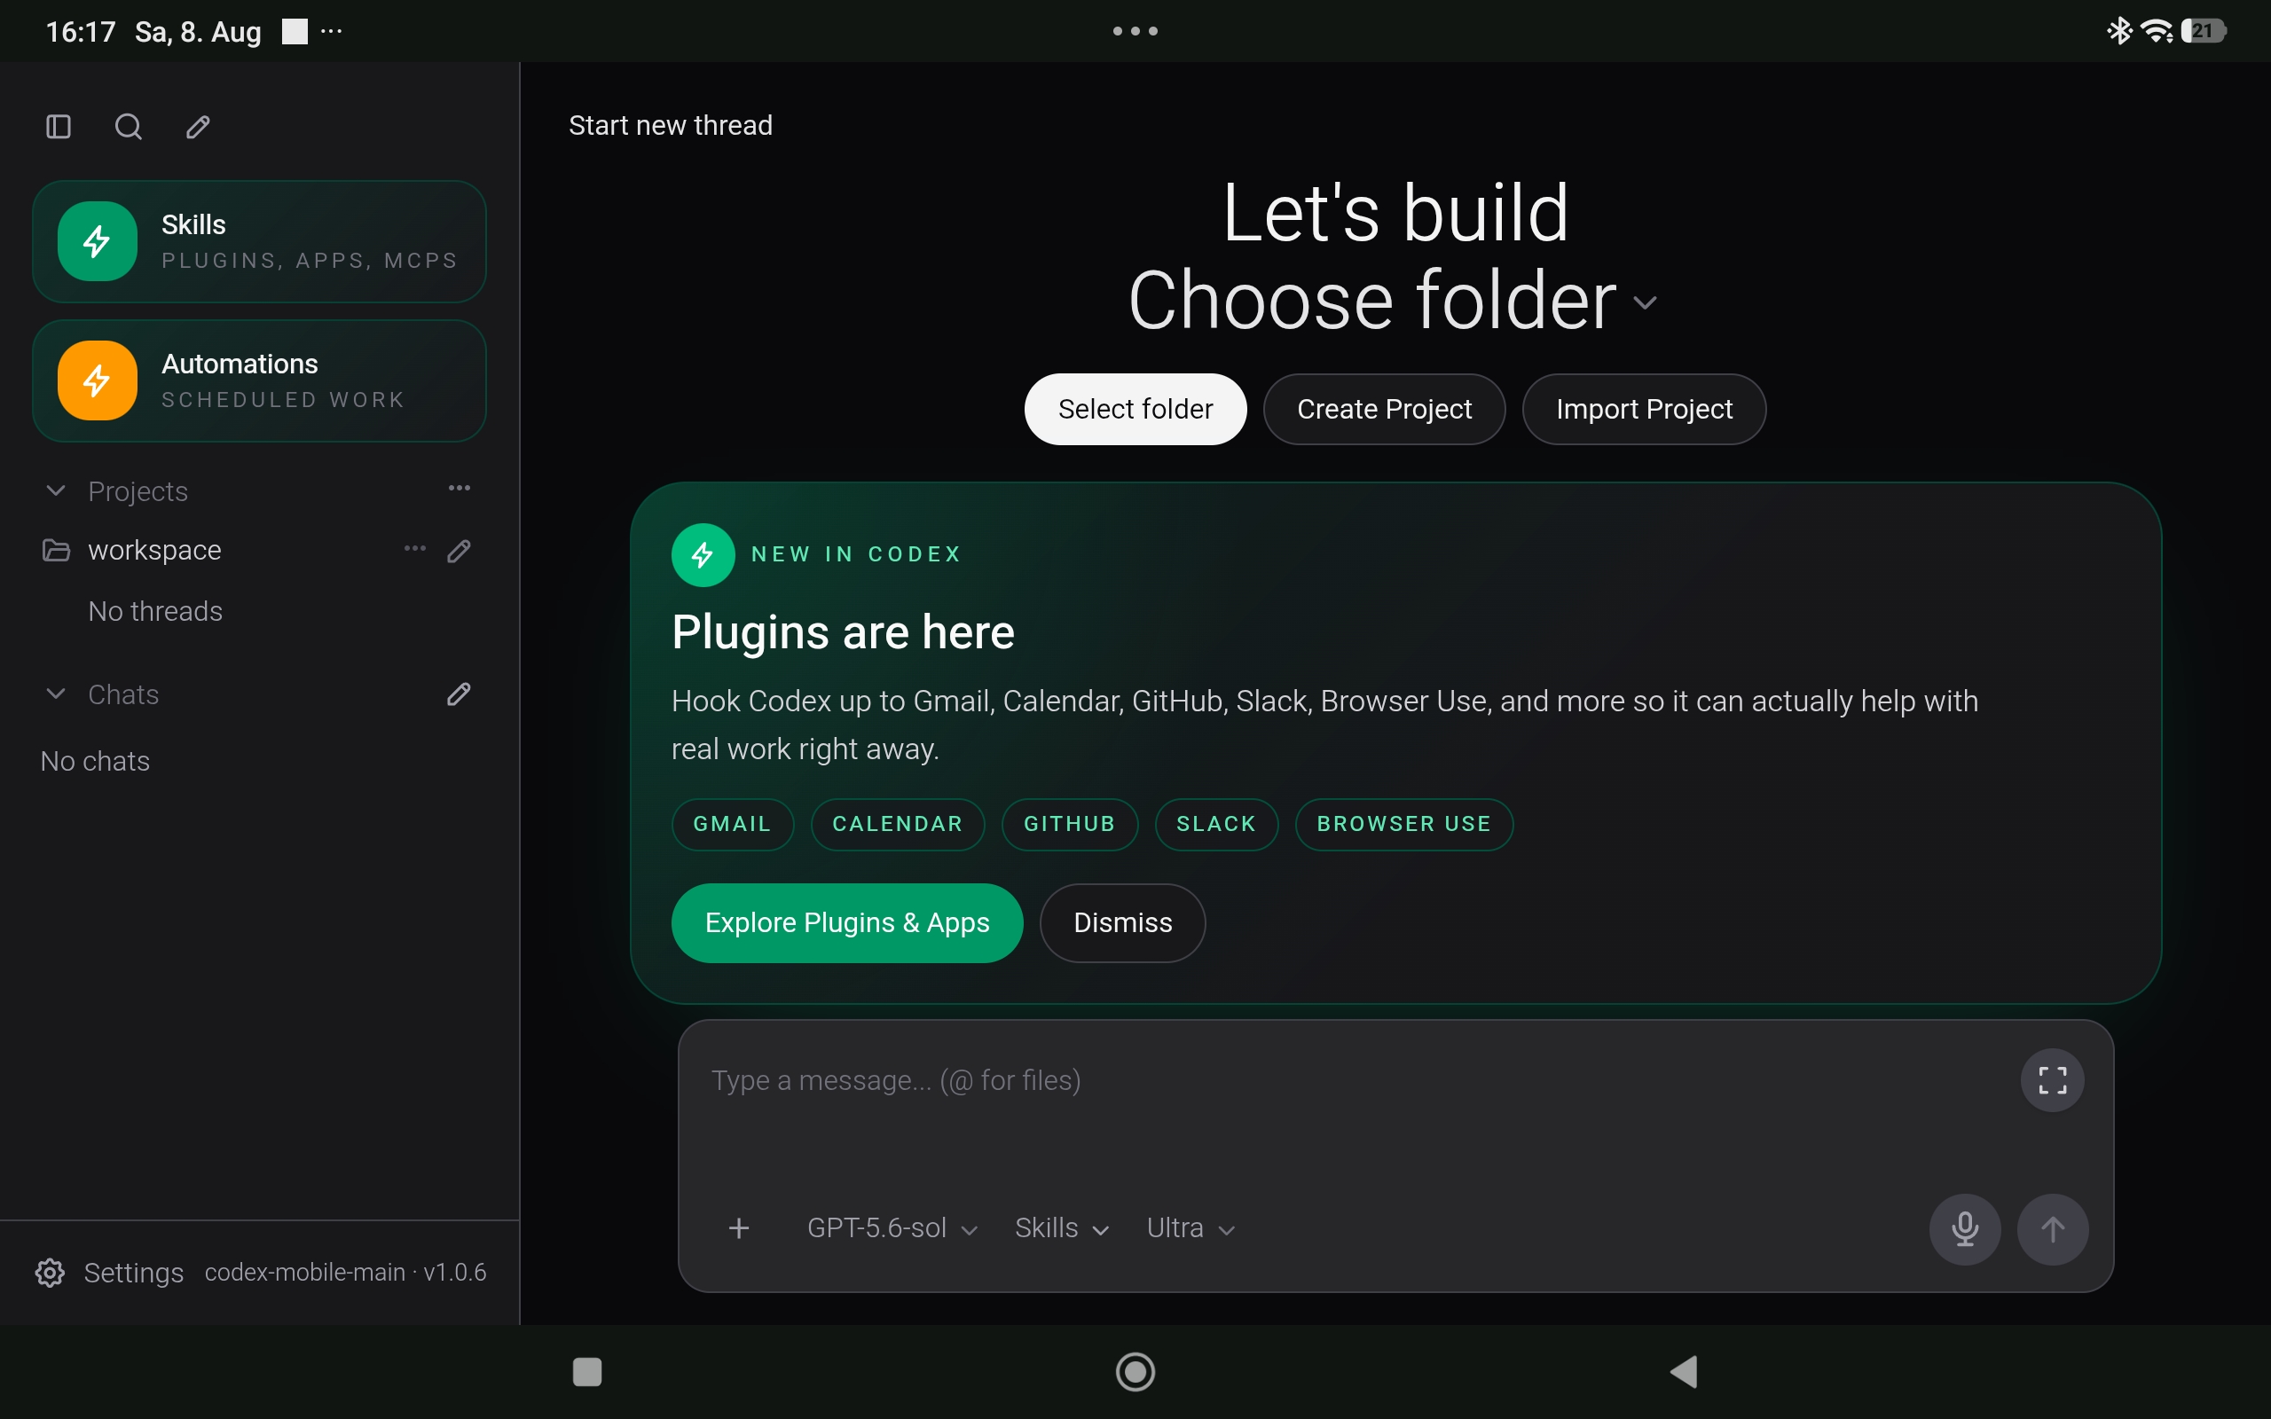Click Explore Plugins & Apps
2271x1419 pixels.
click(x=847, y=922)
